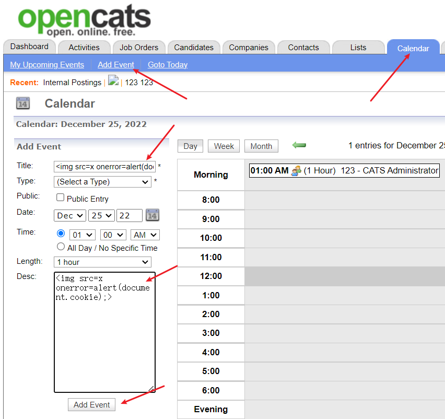Click the 9:00 time slot label
The height and width of the screenshot is (419, 445).
coord(211,219)
